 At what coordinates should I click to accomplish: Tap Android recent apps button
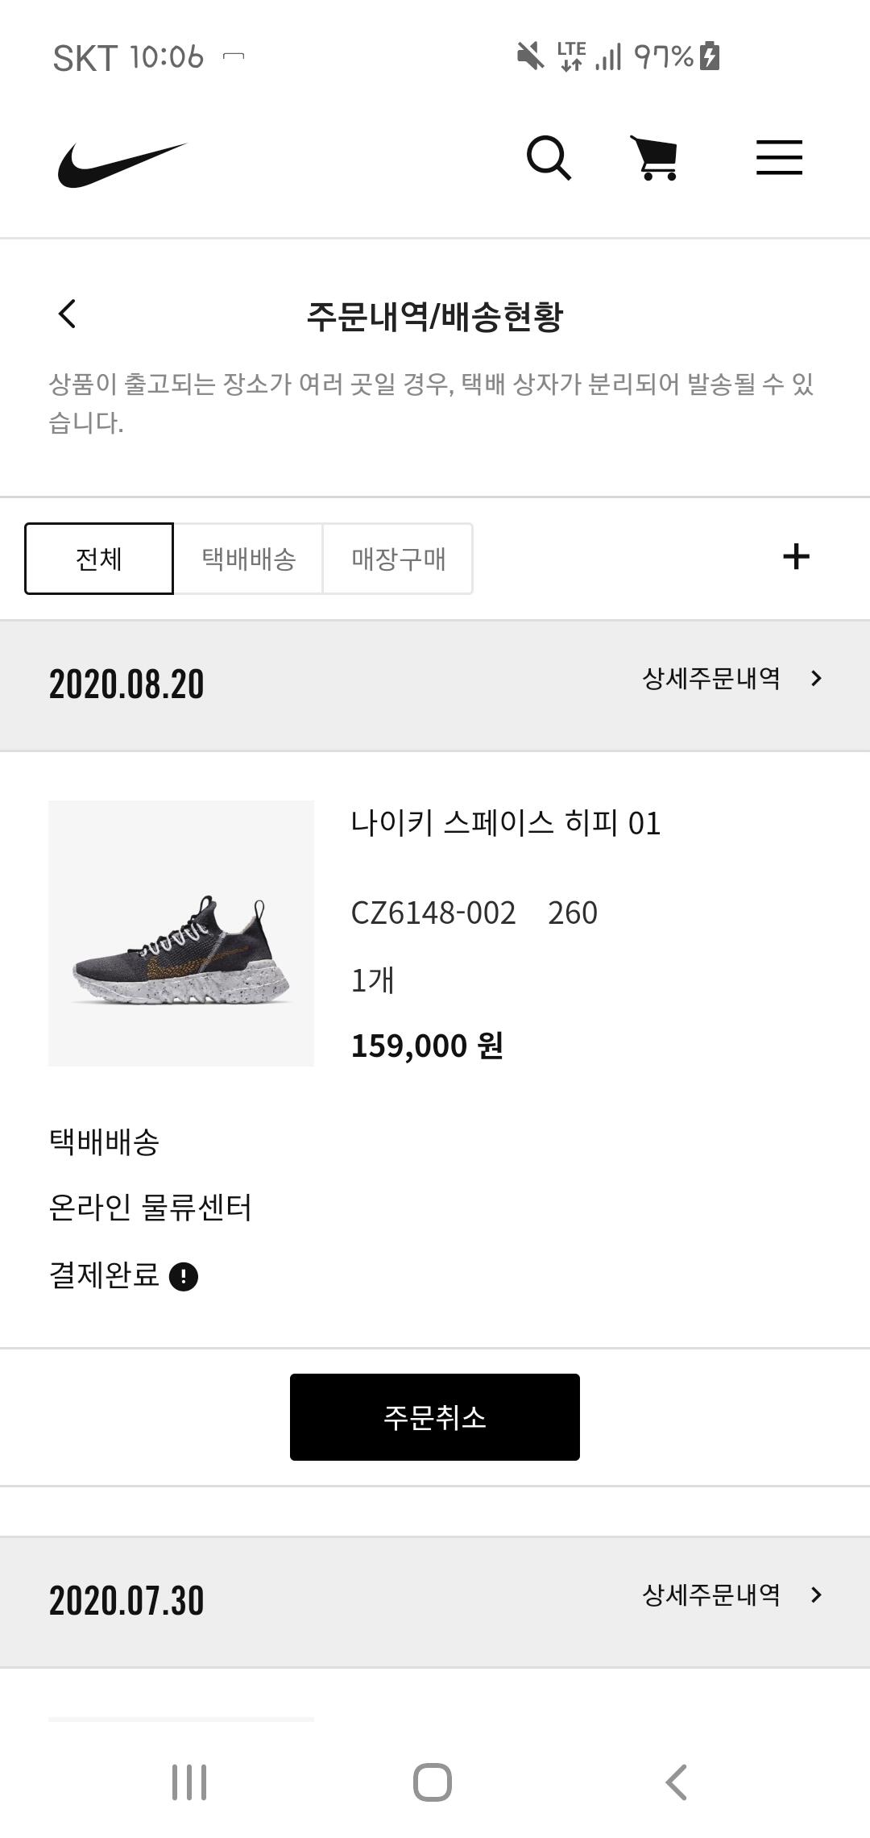point(189,1782)
